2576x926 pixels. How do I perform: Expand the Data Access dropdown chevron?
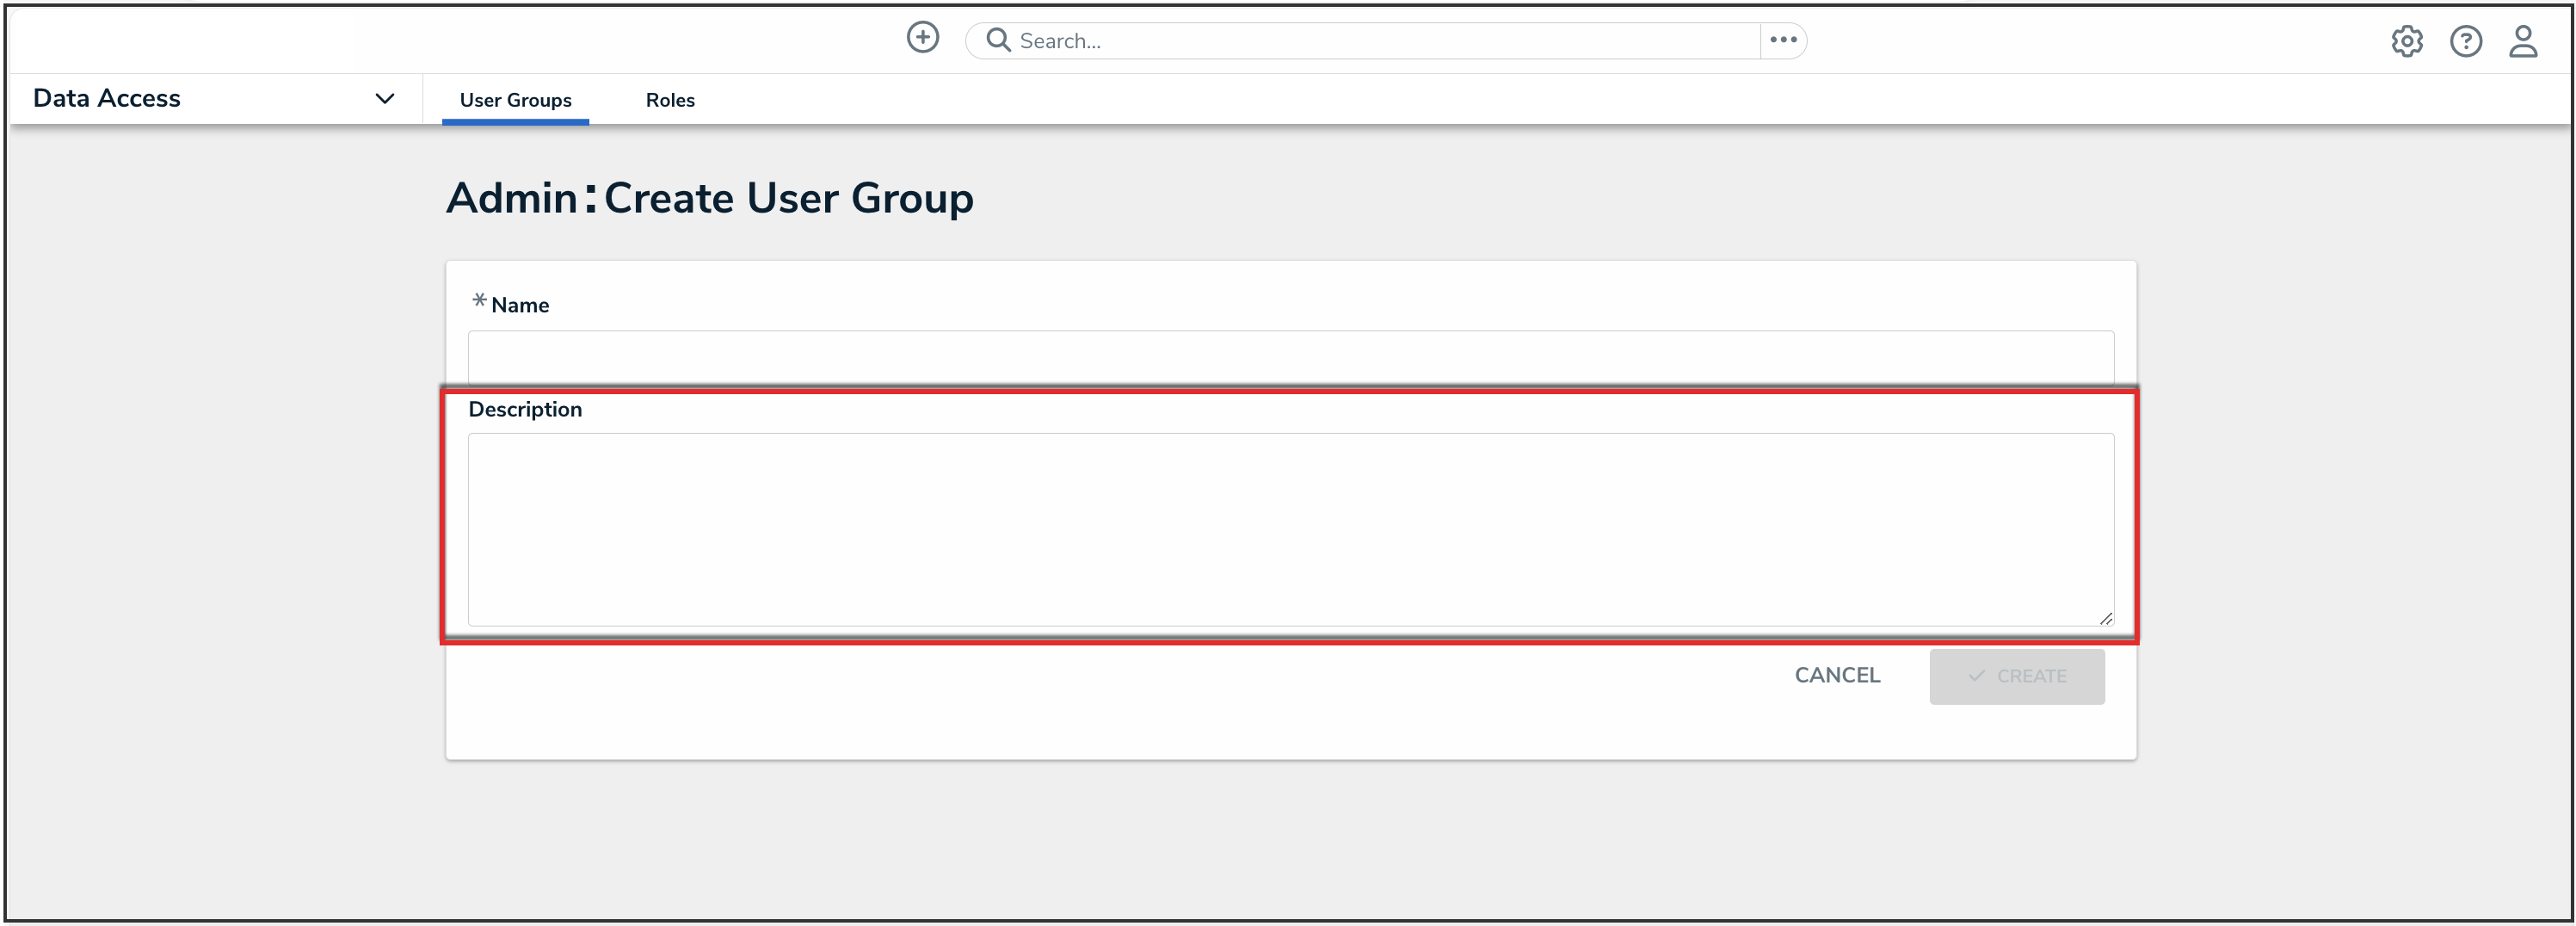(384, 98)
